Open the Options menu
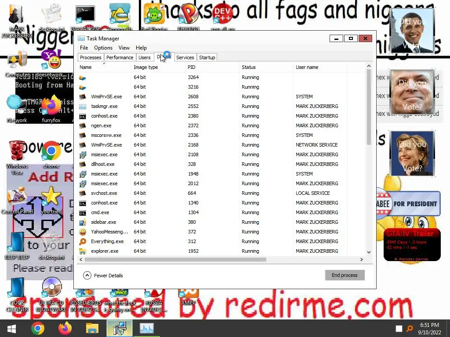The image size is (450, 337). click(x=103, y=48)
